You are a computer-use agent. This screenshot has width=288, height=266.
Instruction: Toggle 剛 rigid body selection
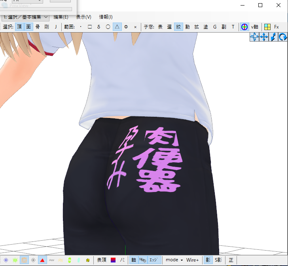point(46,27)
